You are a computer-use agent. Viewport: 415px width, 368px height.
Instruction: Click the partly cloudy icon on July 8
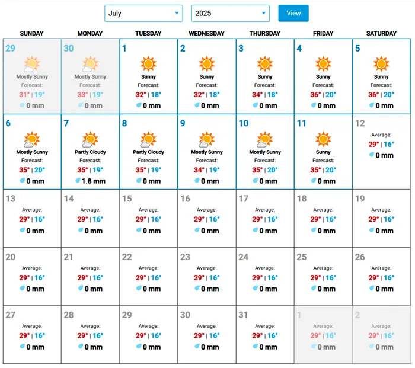pos(148,139)
